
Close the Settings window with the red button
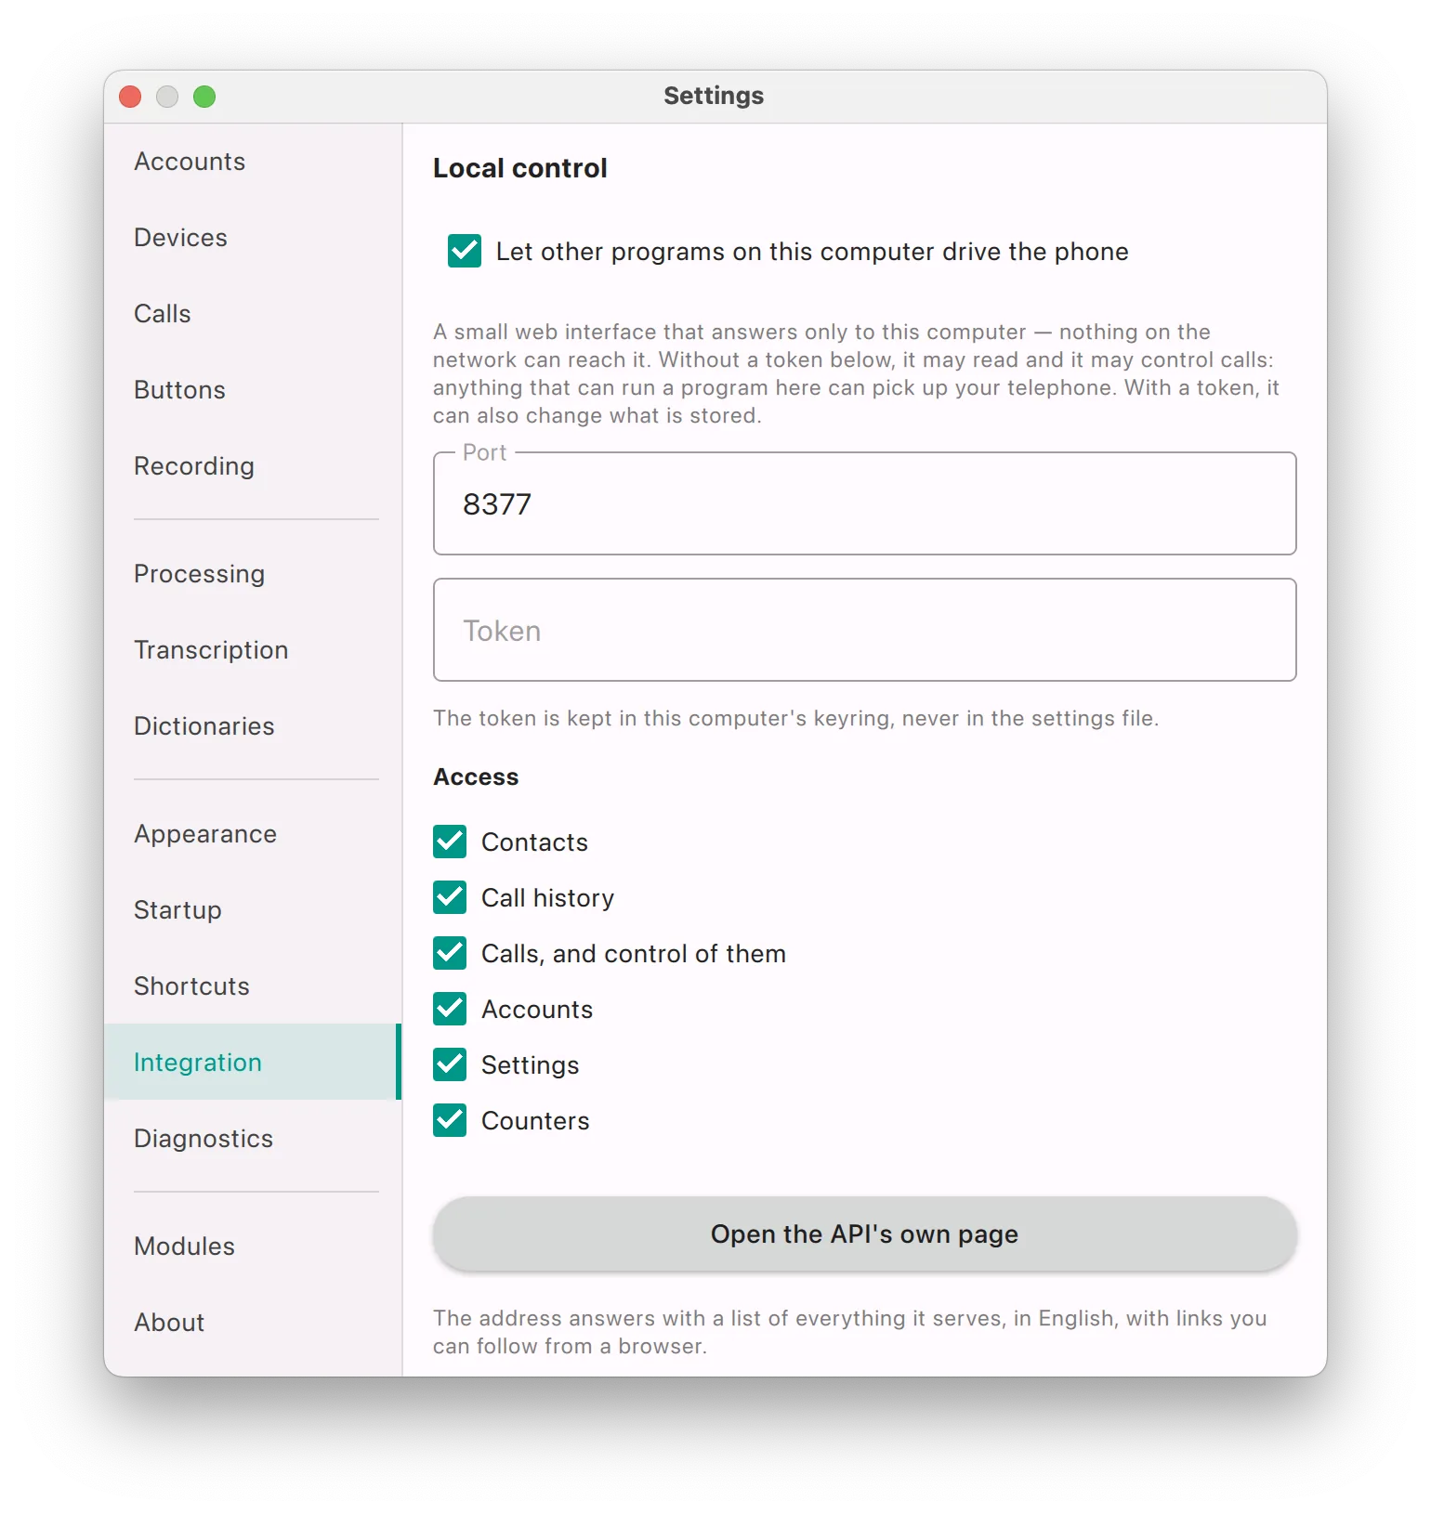[130, 97]
